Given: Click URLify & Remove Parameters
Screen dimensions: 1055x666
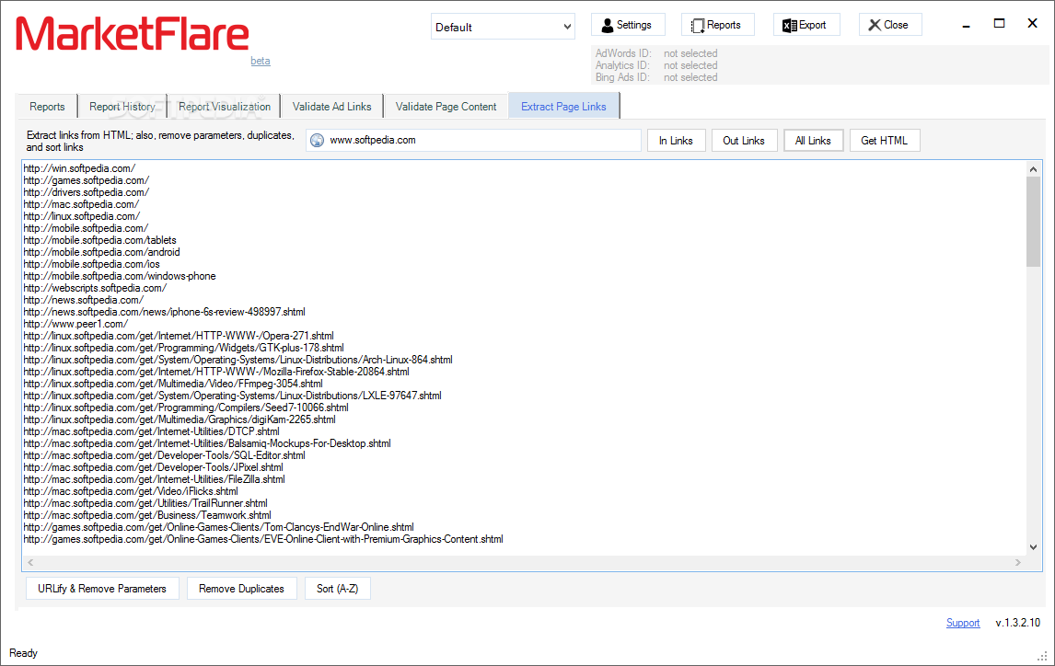Looking at the screenshot, I should point(102,589).
